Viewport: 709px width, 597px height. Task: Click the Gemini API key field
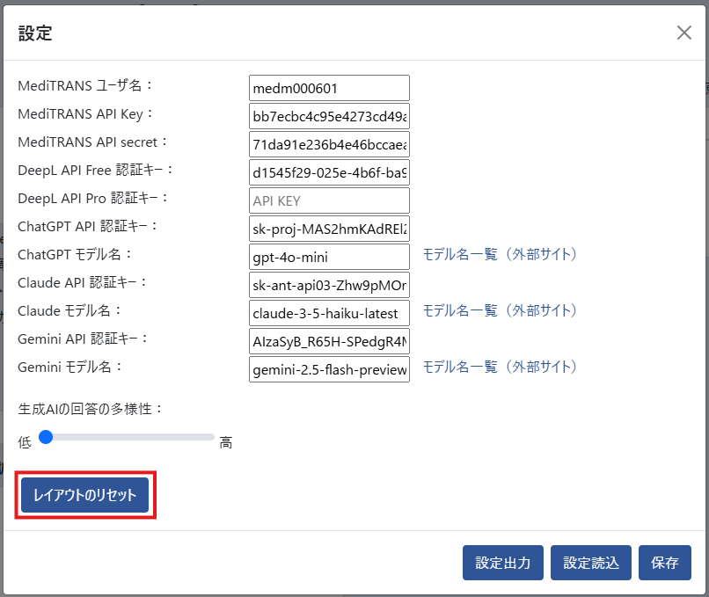click(329, 341)
